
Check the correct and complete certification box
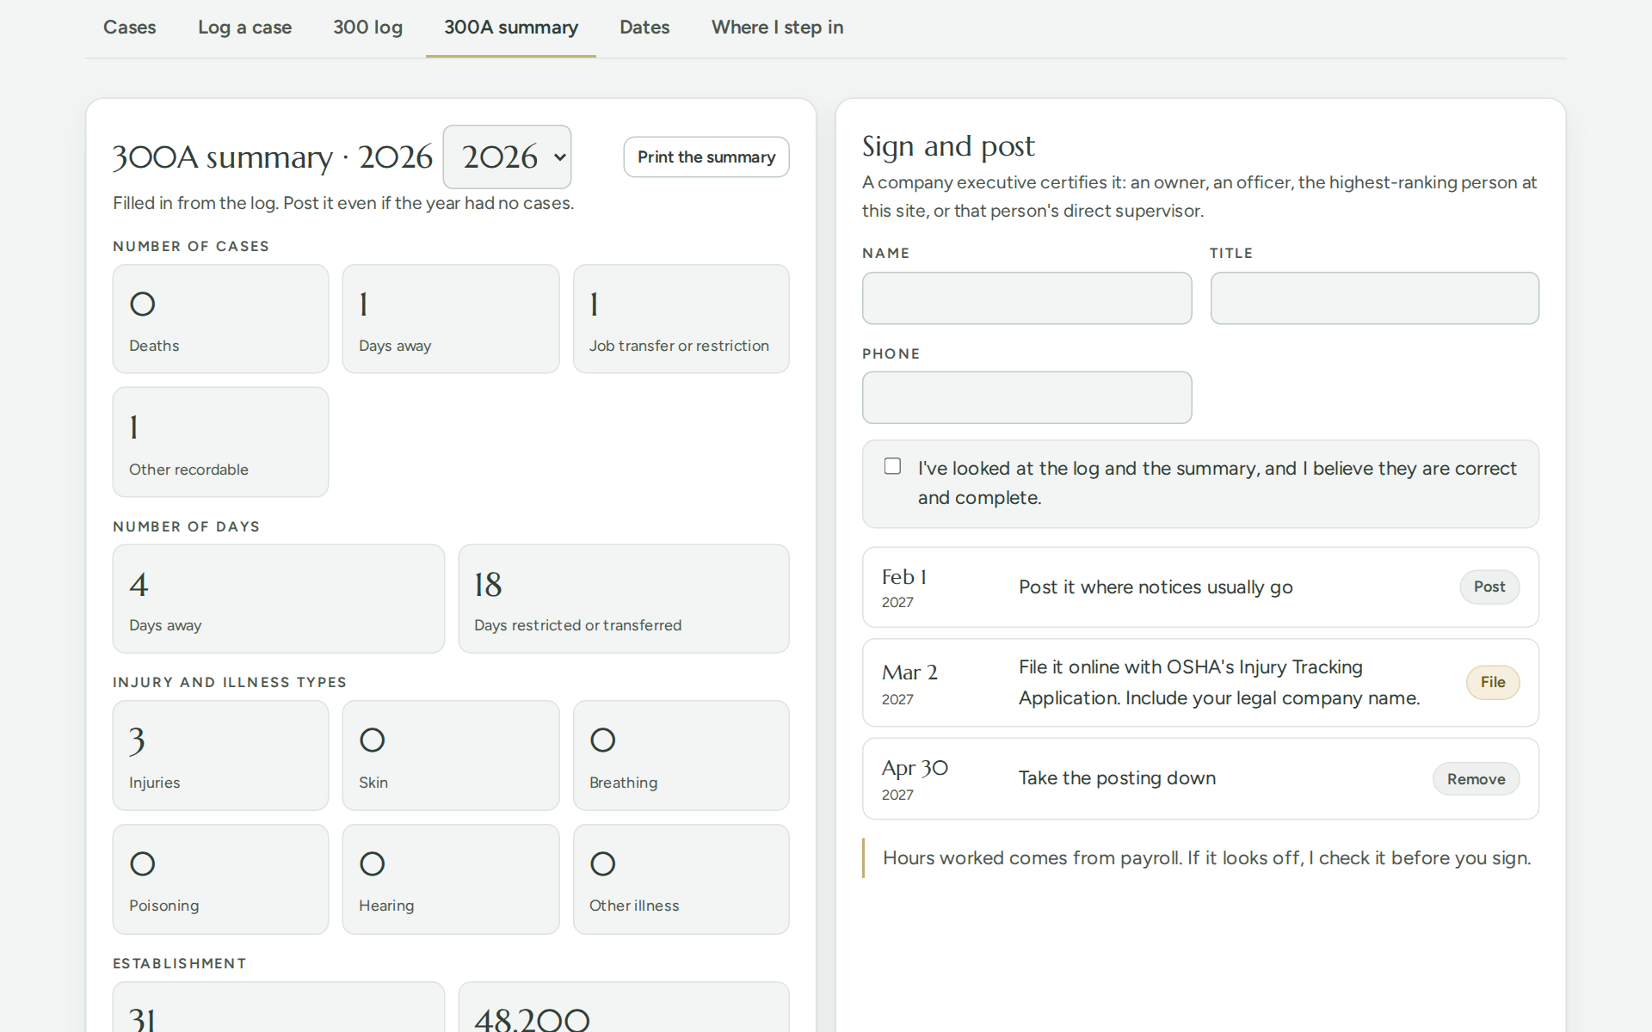point(892,466)
